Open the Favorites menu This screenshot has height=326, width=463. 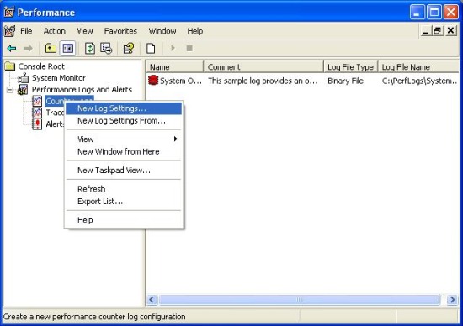(x=120, y=31)
